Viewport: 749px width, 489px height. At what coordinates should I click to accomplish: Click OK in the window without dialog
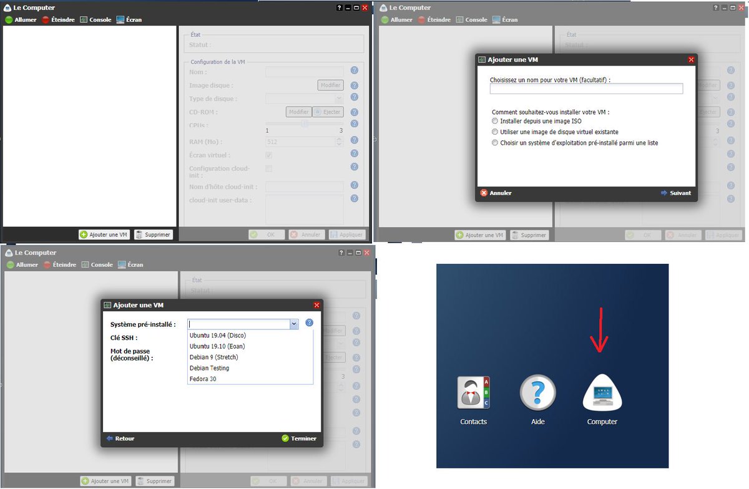pos(267,235)
